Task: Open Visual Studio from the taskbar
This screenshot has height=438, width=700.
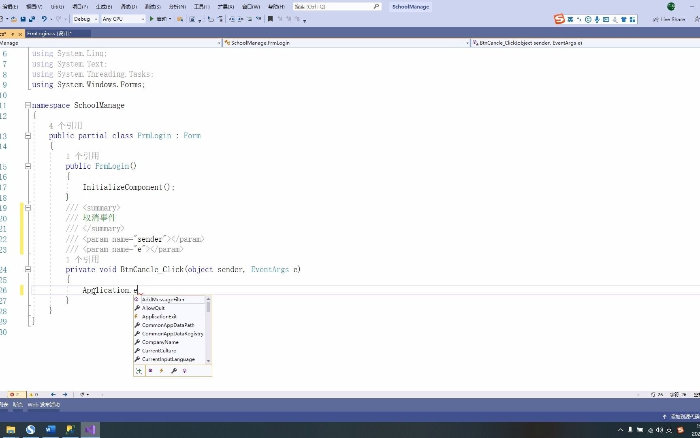Action: click(x=90, y=429)
